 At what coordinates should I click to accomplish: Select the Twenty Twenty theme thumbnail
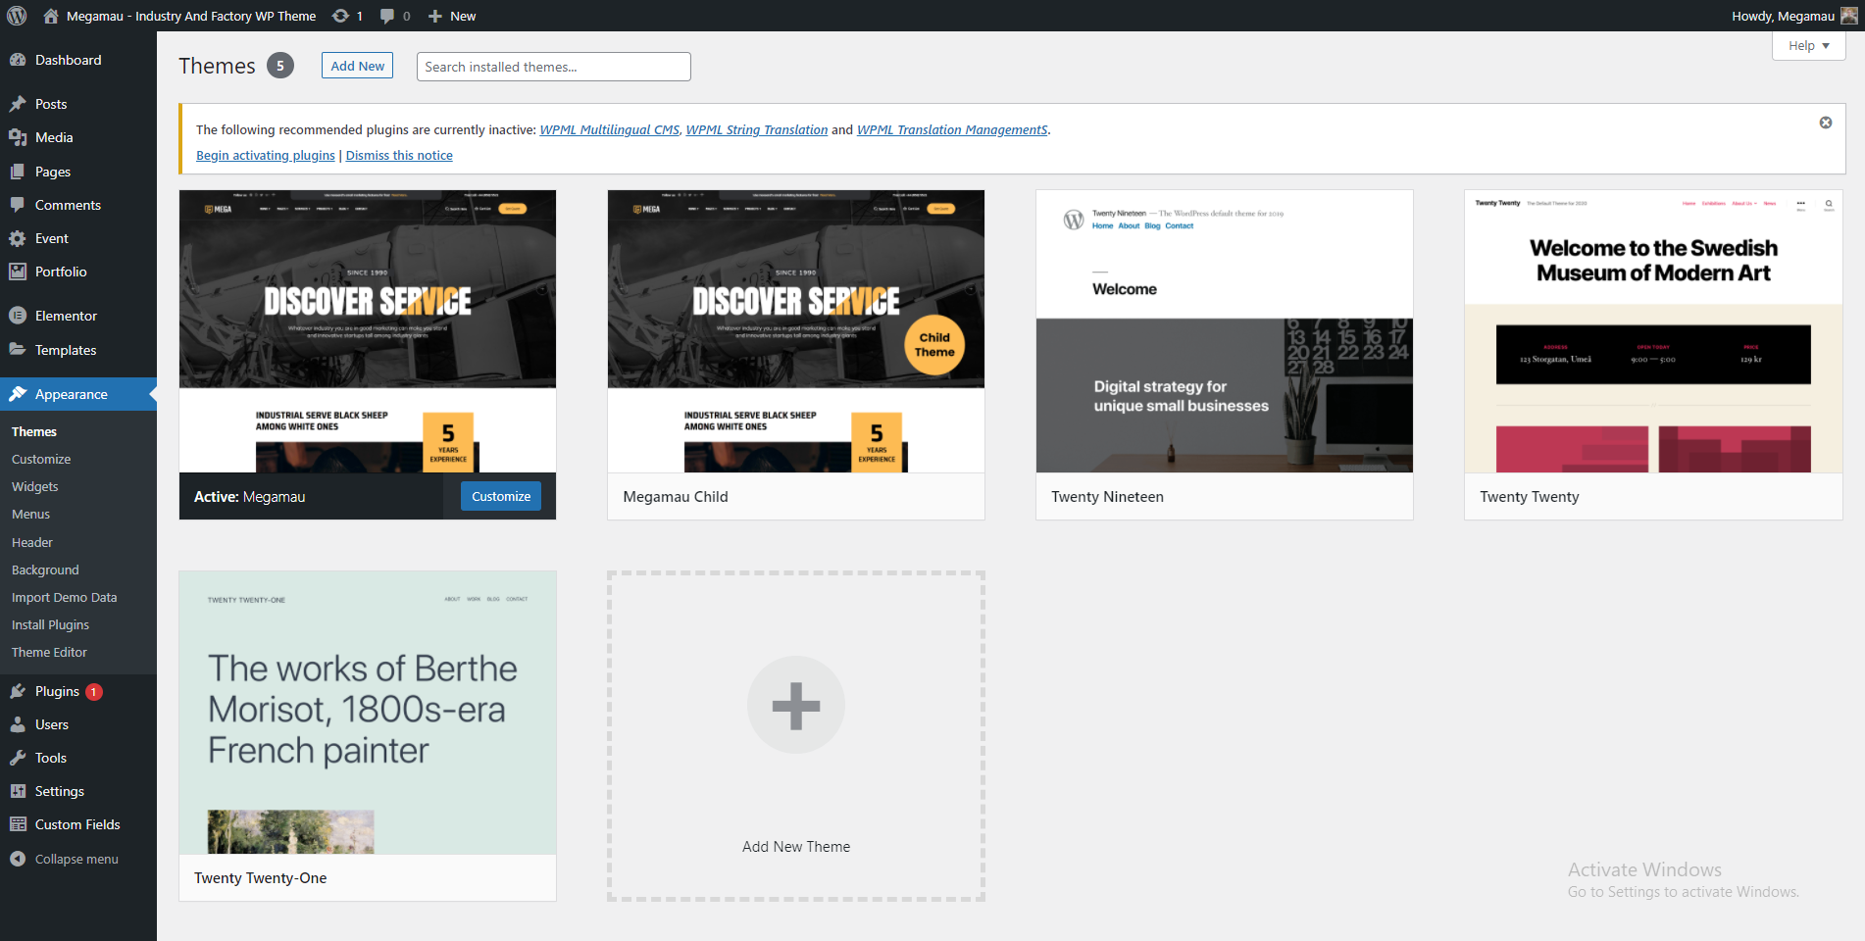(1653, 331)
